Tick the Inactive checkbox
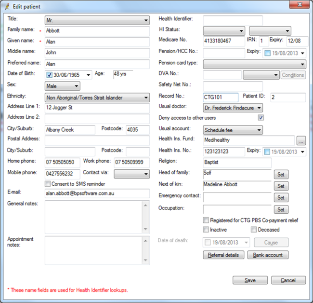The height and width of the screenshot is (303, 313). (206, 229)
